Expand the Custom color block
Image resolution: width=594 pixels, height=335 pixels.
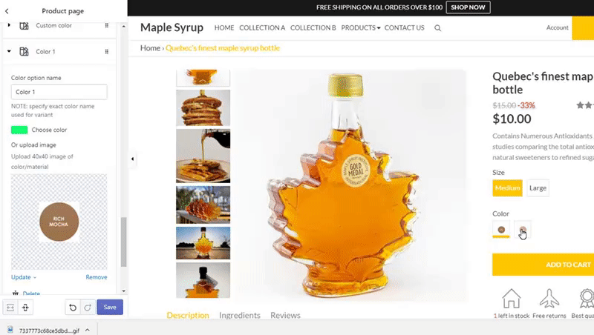[x=9, y=25]
